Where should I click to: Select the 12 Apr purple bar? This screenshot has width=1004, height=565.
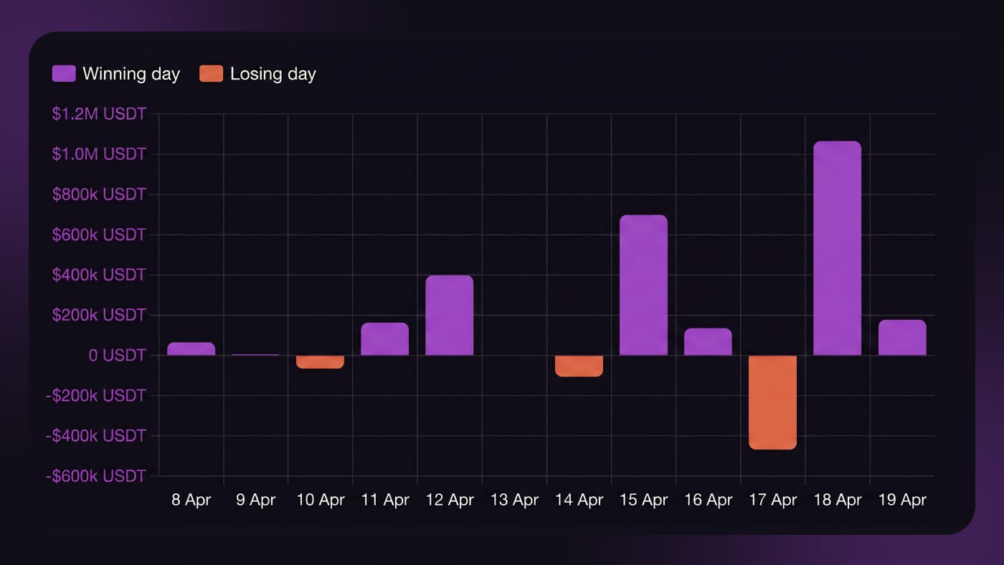point(450,315)
